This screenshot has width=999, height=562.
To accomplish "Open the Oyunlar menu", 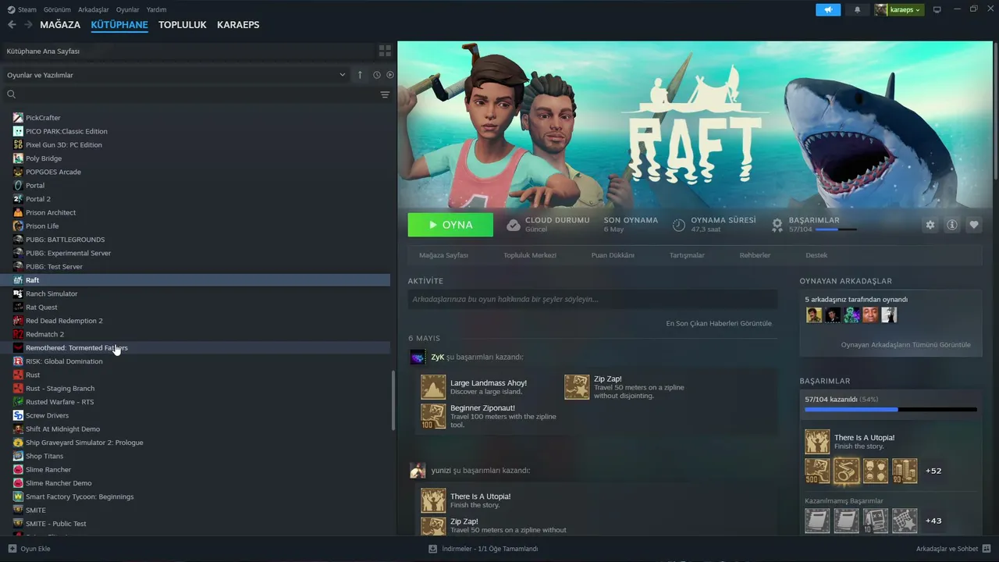I will 128,9.
